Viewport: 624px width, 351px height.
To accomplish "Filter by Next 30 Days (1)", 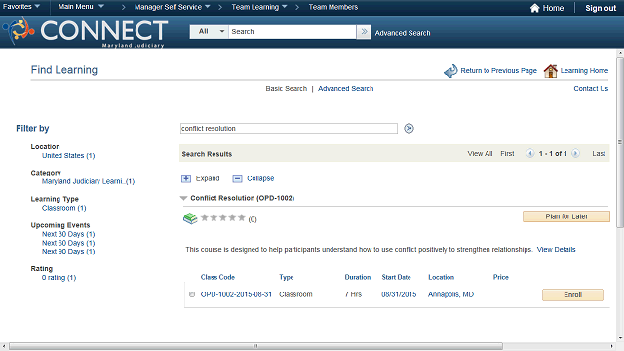I will click(68, 234).
